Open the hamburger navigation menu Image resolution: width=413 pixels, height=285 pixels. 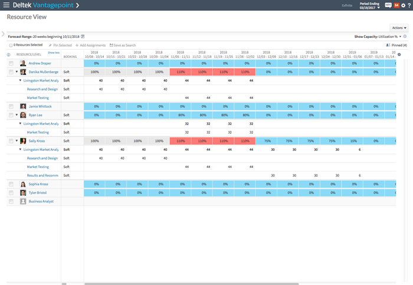(x=6, y=5)
